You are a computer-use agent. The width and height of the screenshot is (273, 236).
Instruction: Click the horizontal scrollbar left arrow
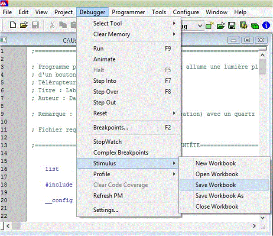coord(8,226)
